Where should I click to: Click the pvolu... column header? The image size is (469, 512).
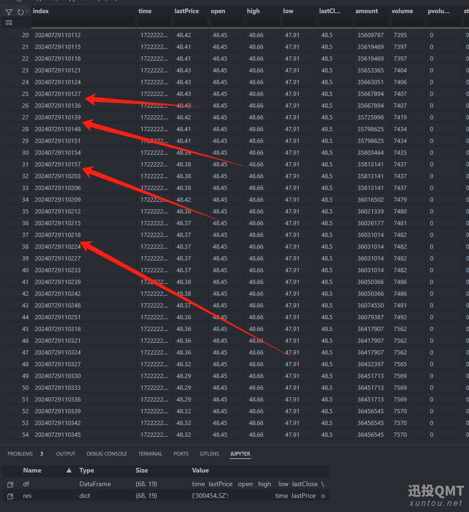pos(438,11)
